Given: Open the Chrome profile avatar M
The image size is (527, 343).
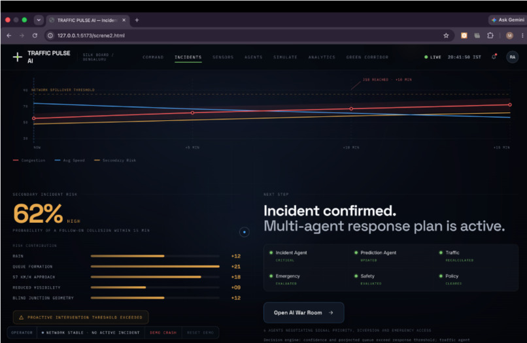Looking at the screenshot, I should [x=509, y=35].
